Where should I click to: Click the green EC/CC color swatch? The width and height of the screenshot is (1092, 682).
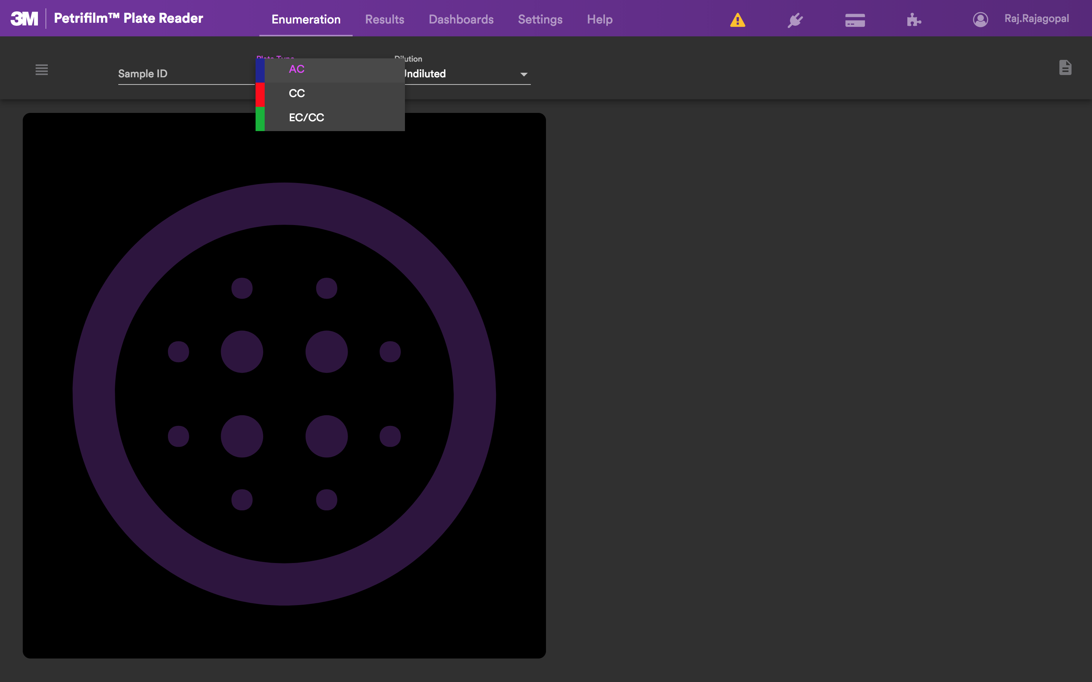[x=260, y=119]
